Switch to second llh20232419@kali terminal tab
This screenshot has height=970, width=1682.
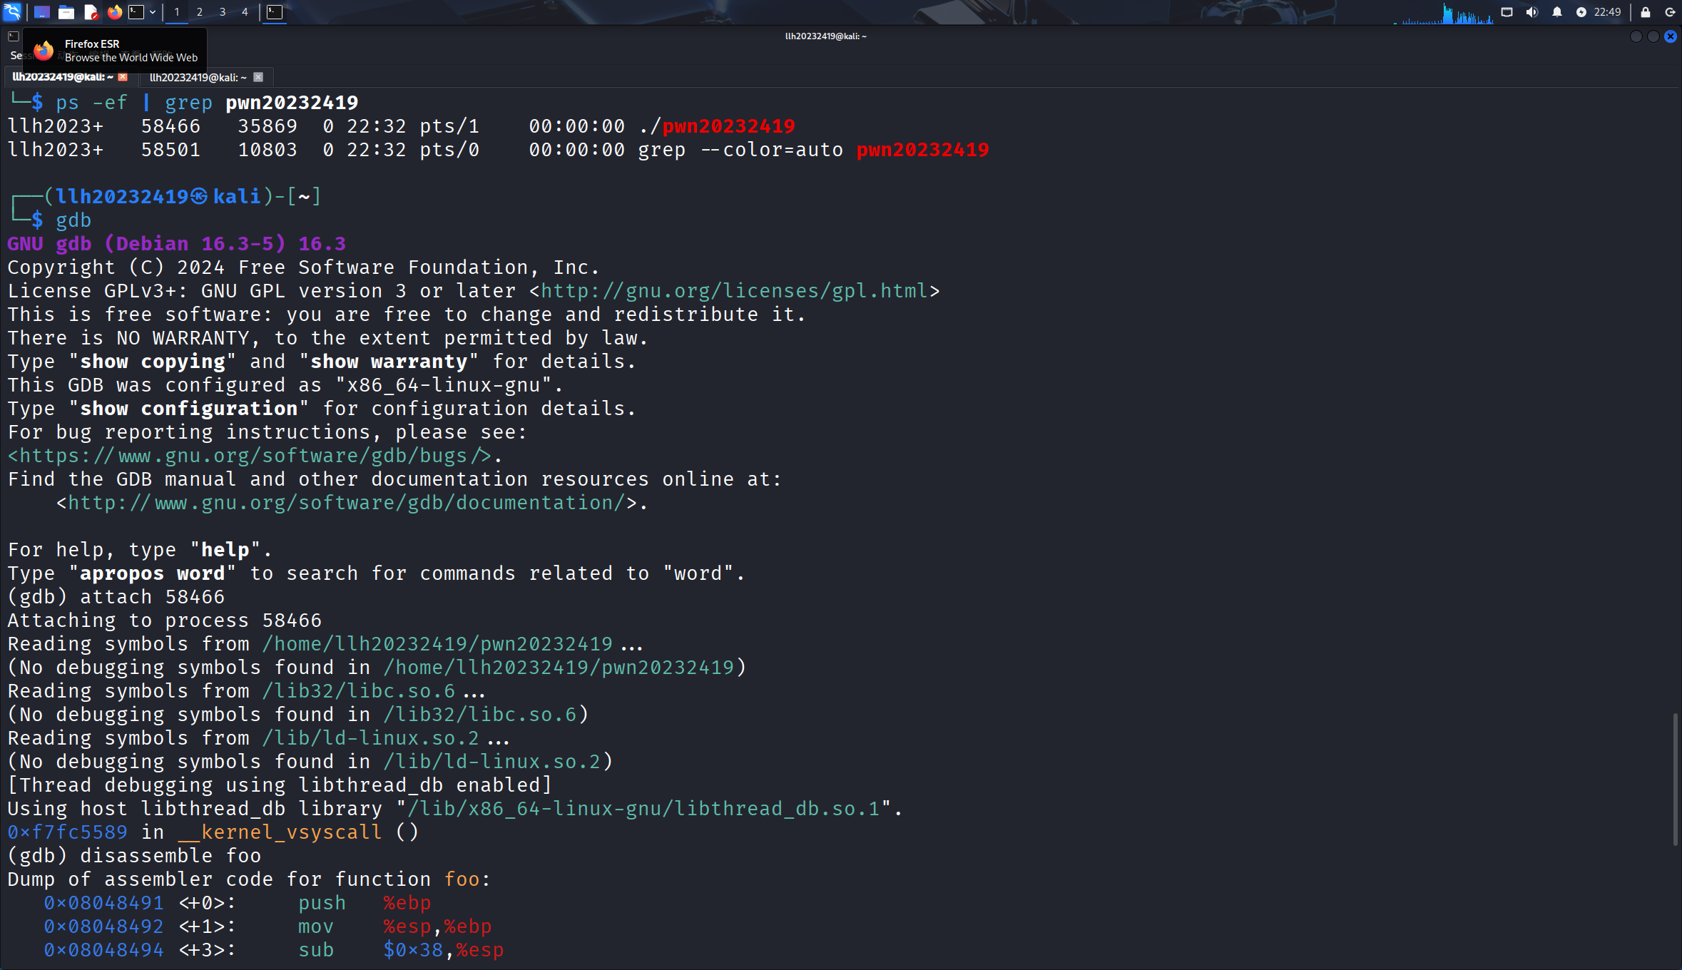198,77
